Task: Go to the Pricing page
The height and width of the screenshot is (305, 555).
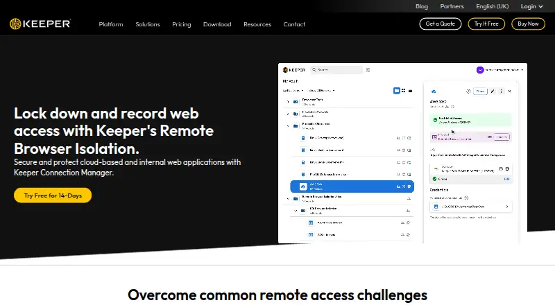Action: coord(182,24)
